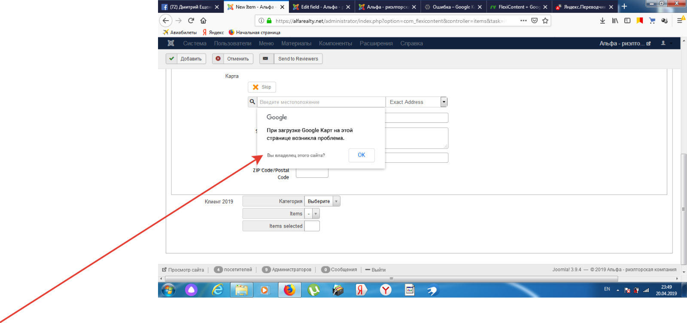Open the Firefox downloads arrow
The height and width of the screenshot is (323, 687).
pos(602,21)
